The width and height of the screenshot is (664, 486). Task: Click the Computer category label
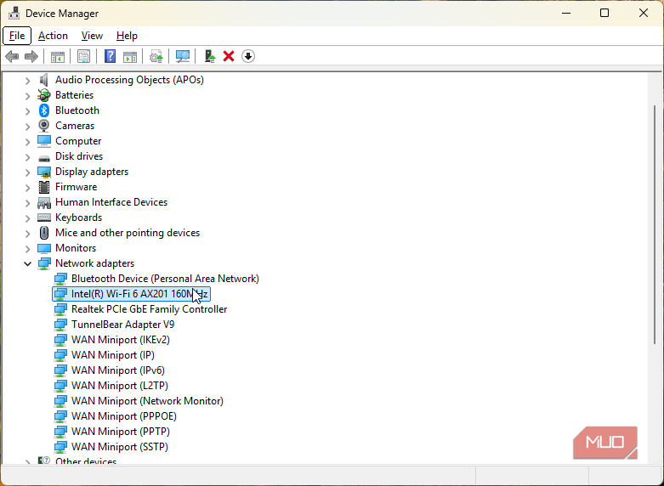[x=78, y=141]
